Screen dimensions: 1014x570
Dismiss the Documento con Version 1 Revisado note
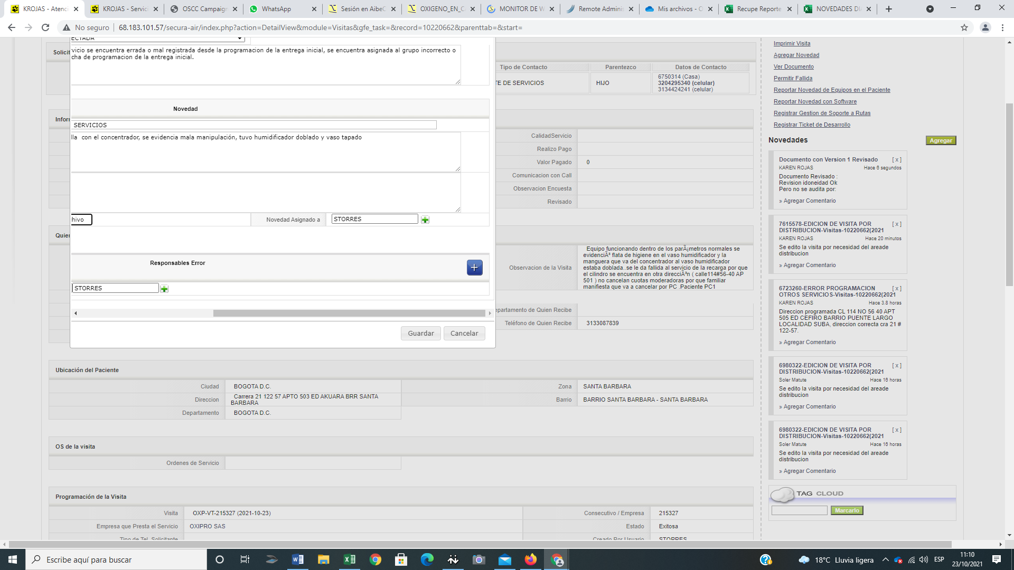click(x=897, y=159)
